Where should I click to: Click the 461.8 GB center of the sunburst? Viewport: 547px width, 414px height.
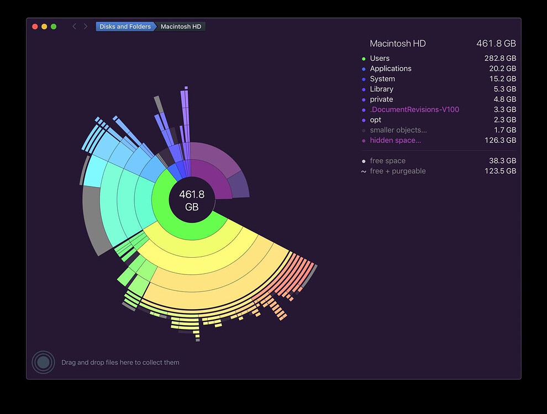192,200
